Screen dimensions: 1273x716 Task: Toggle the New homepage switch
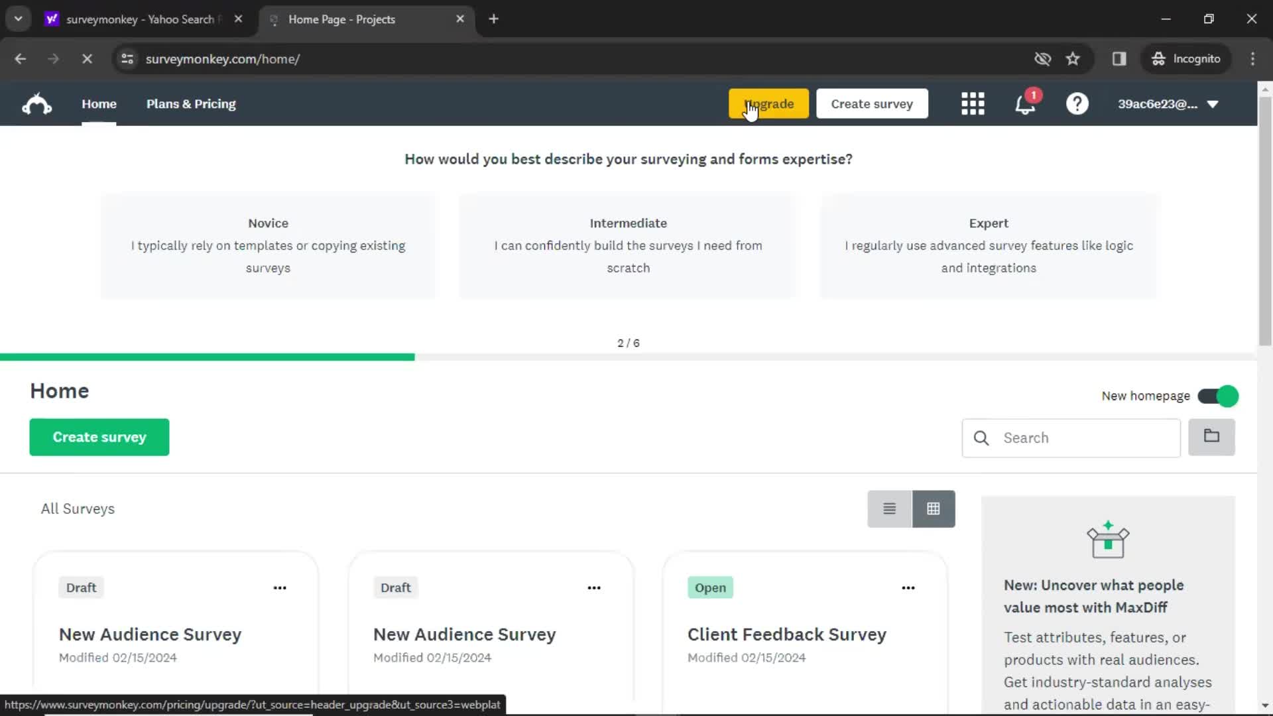pyautogui.click(x=1219, y=396)
